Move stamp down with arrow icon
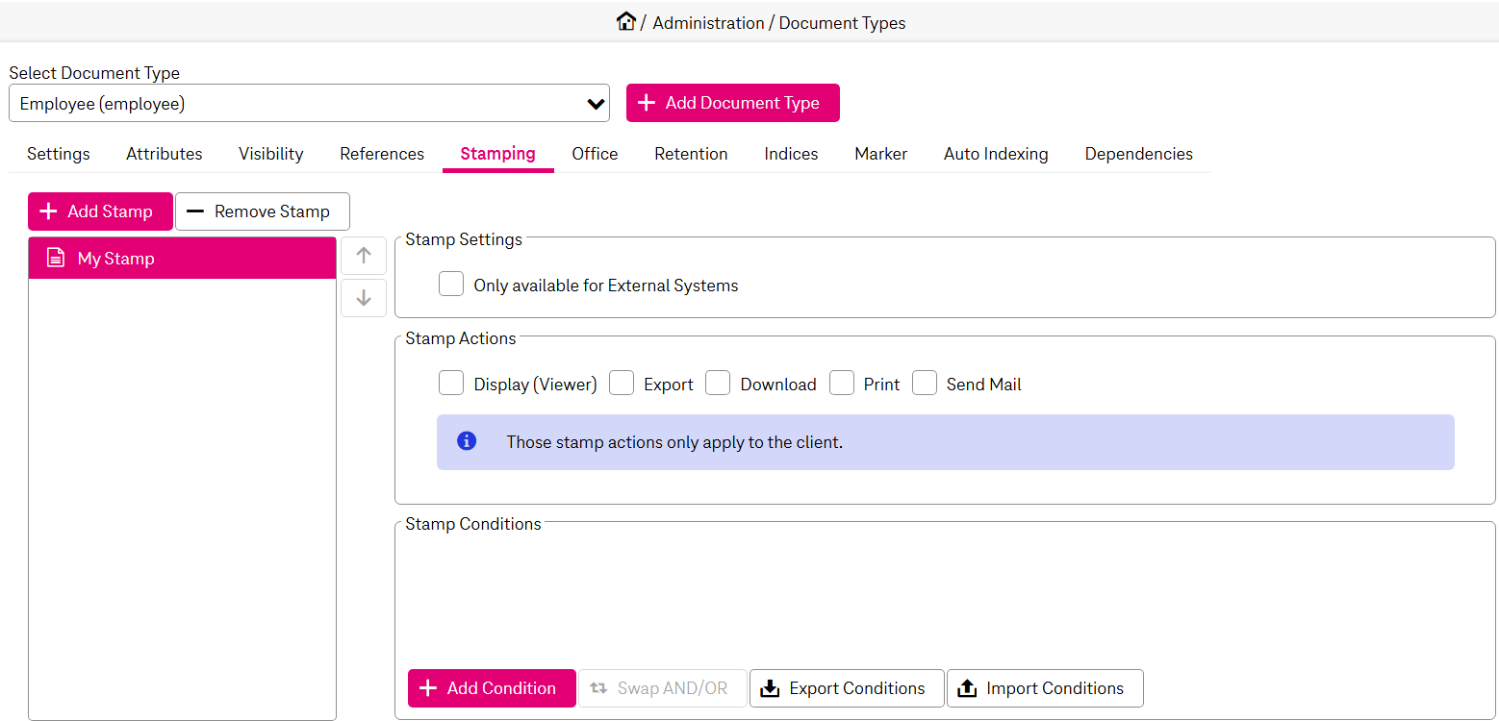The image size is (1499, 721). click(x=364, y=298)
